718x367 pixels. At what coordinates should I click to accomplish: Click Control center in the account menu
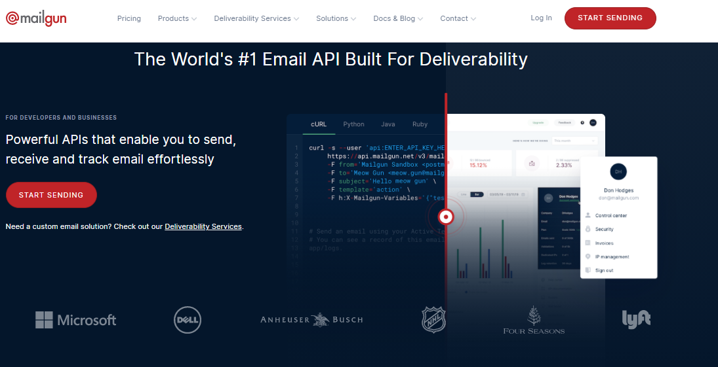[611, 215]
